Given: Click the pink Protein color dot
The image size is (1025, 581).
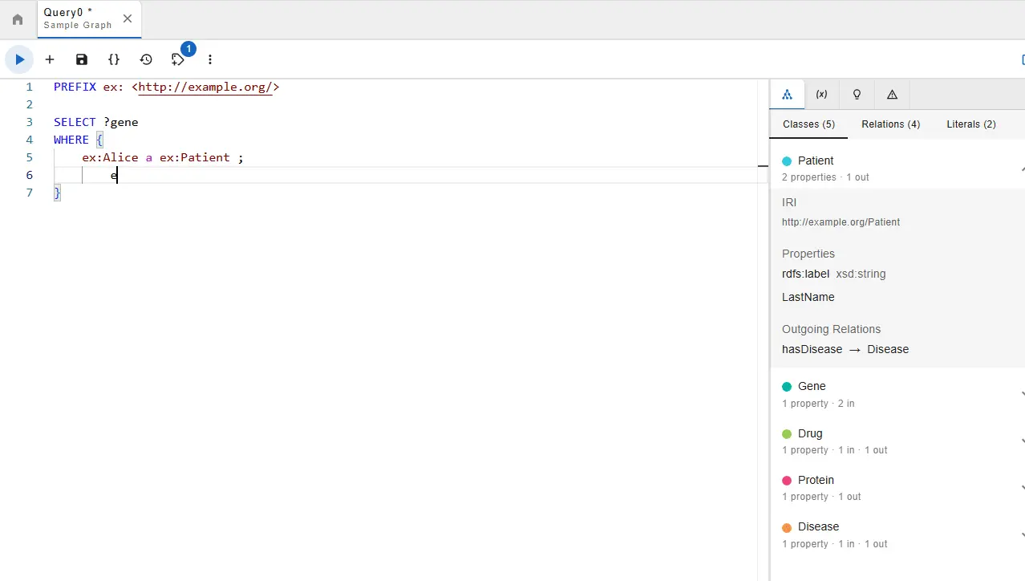Looking at the screenshot, I should 787,481.
